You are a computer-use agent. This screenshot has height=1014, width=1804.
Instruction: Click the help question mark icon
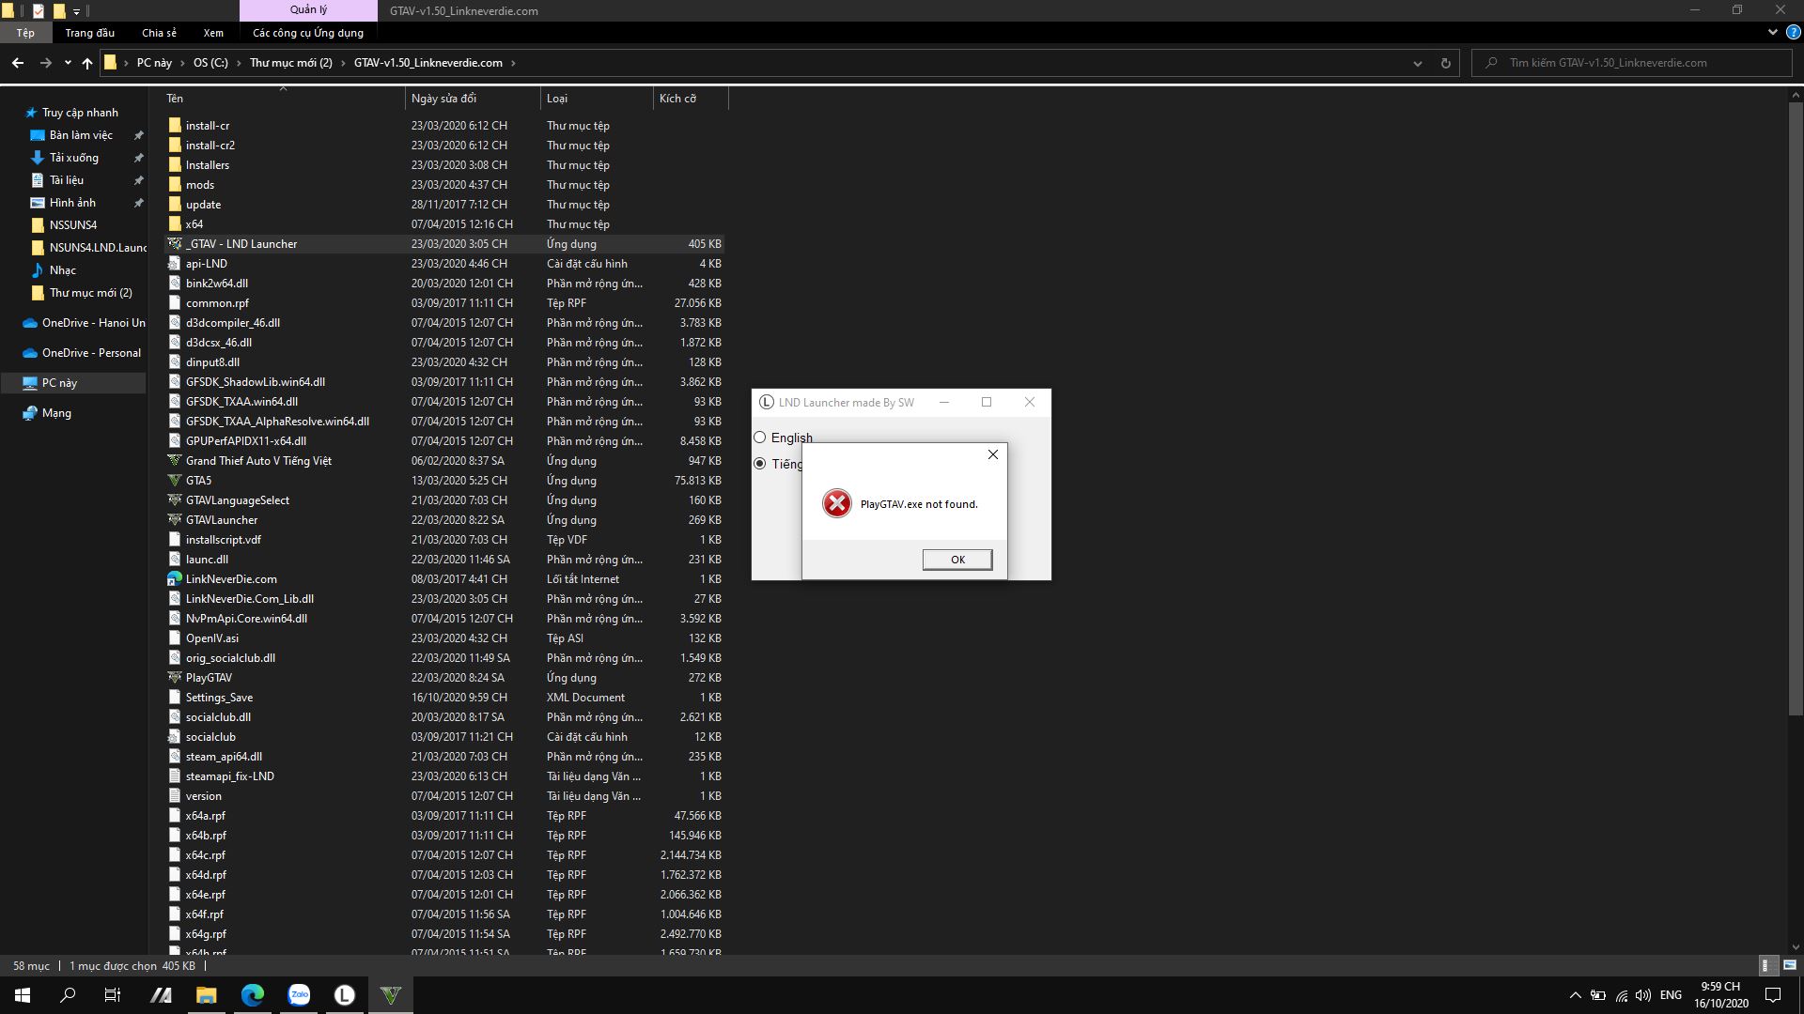coord(1792,32)
